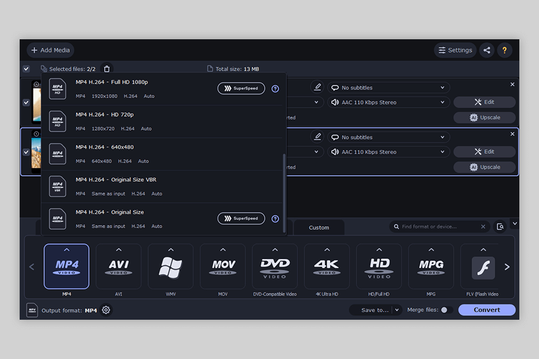Open the output format gear settings

point(106,310)
